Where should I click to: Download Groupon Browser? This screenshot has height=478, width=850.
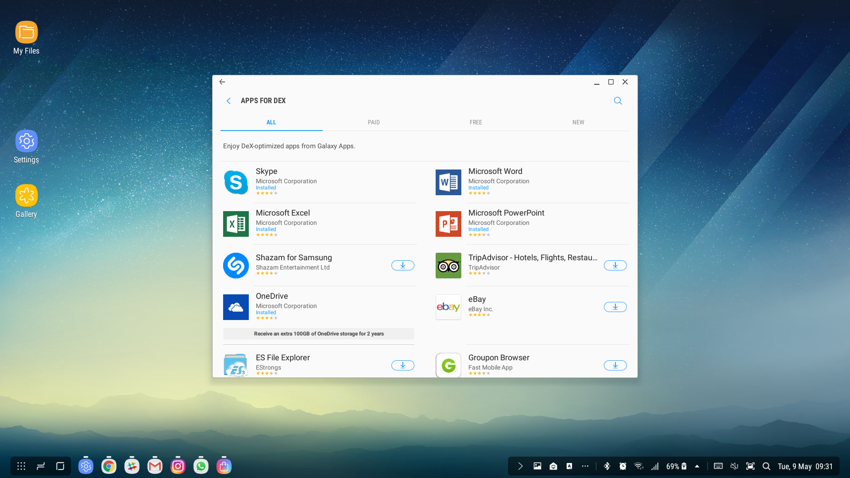pyautogui.click(x=615, y=366)
